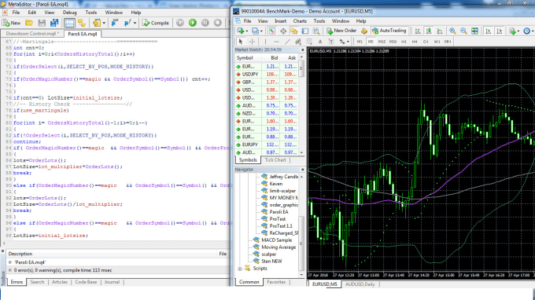Select the crosshair tool
The height and width of the screenshot is (300, 535).
coord(252,42)
